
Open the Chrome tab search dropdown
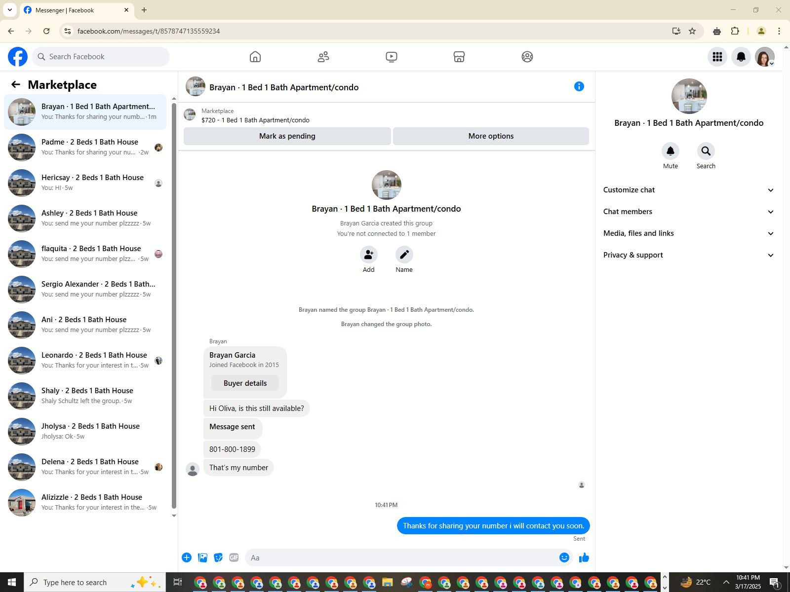click(x=10, y=10)
